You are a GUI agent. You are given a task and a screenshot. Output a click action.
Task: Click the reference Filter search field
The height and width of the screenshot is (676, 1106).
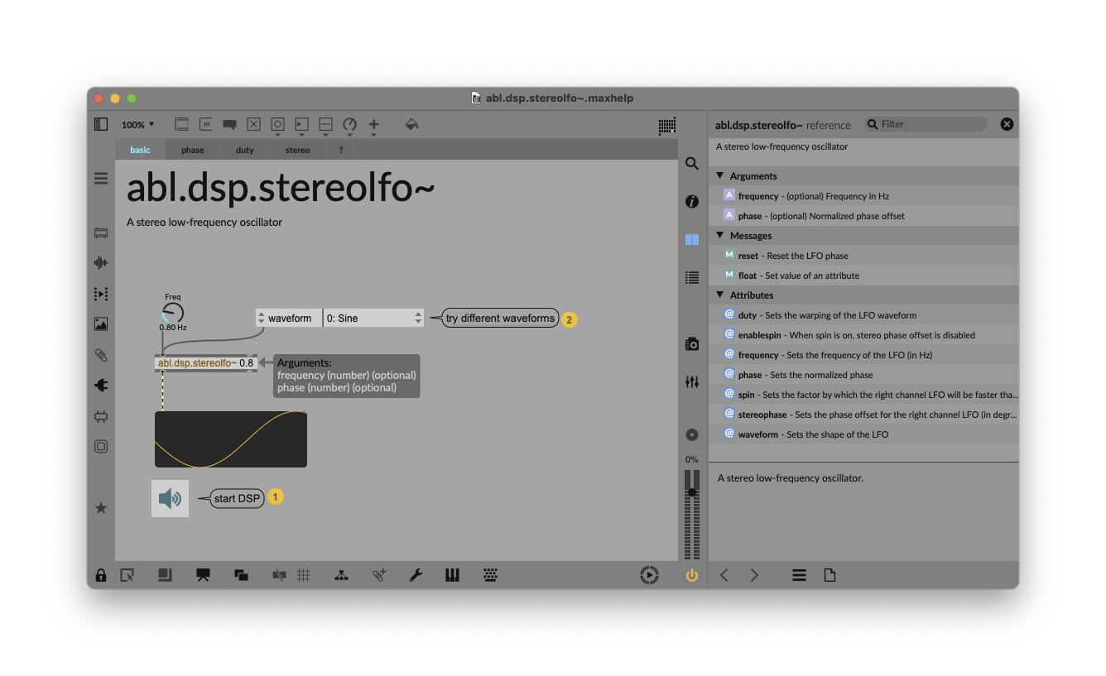click(x=930, y=124)
